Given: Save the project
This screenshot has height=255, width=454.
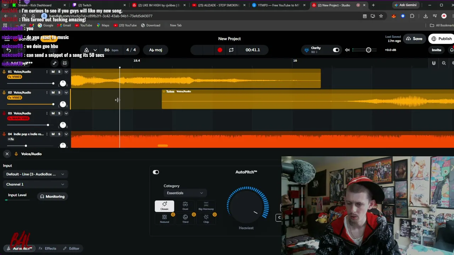Looking at the screenshot, I should point(414,39).
